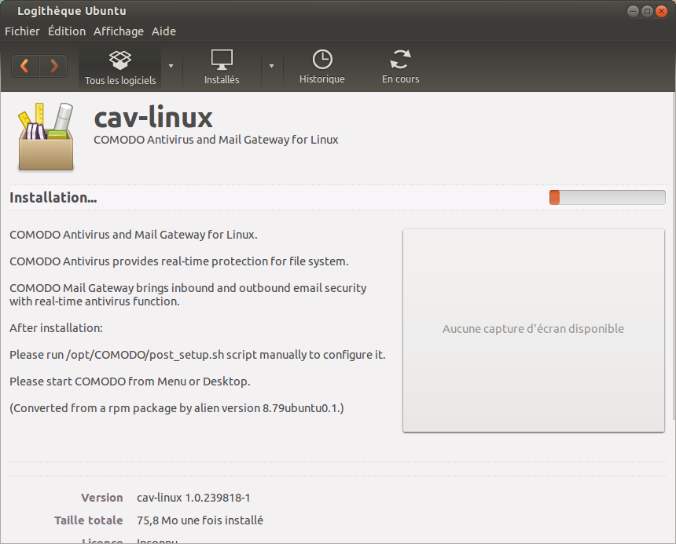Click 'Please start COMODO from Menu or Desktop.'

click(130, 382)
